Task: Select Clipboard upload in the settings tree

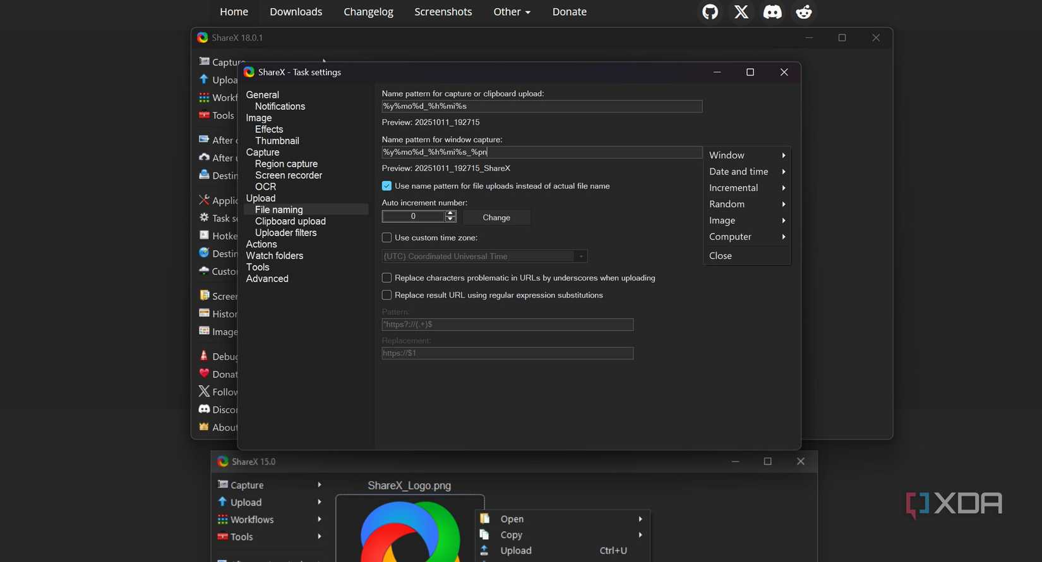Action: (290, 221)
